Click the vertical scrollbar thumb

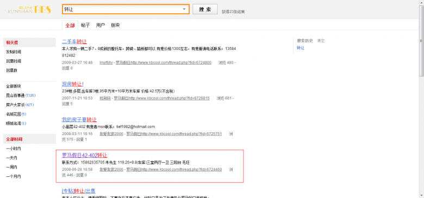(x=421, y=41)
